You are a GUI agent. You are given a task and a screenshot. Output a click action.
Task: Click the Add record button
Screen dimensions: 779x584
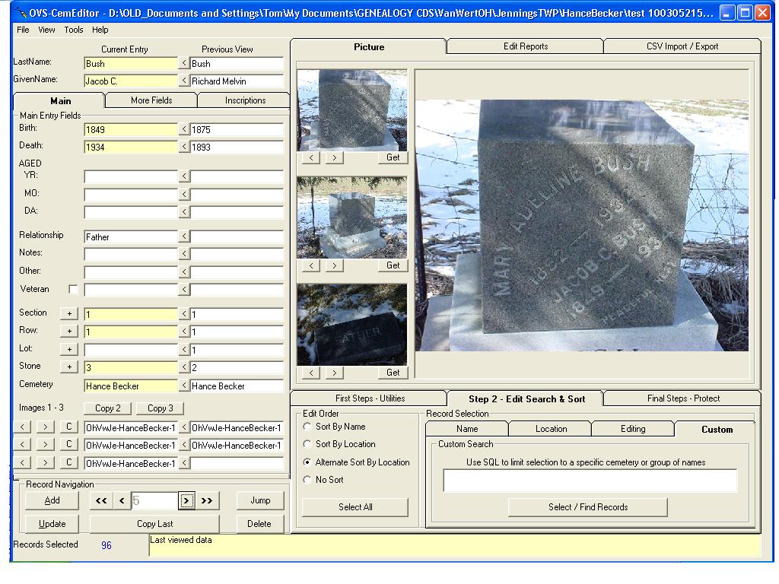(x=52, y=500)
